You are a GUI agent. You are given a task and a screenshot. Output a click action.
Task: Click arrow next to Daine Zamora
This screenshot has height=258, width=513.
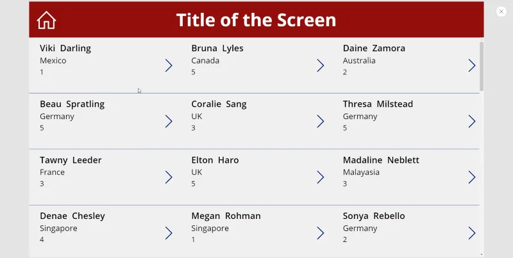coord(472,65)
